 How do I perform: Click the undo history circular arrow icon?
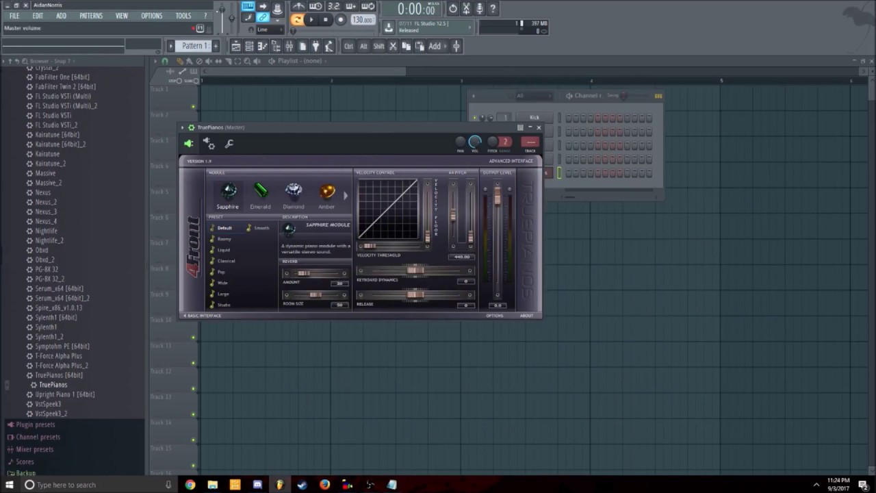[452, 9]
